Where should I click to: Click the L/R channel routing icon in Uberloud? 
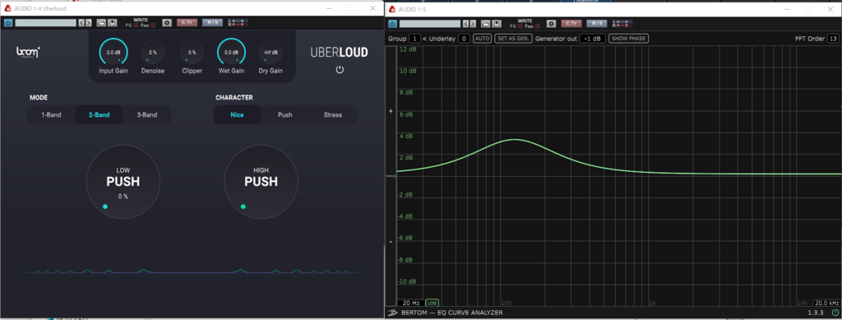pos(238,22)
